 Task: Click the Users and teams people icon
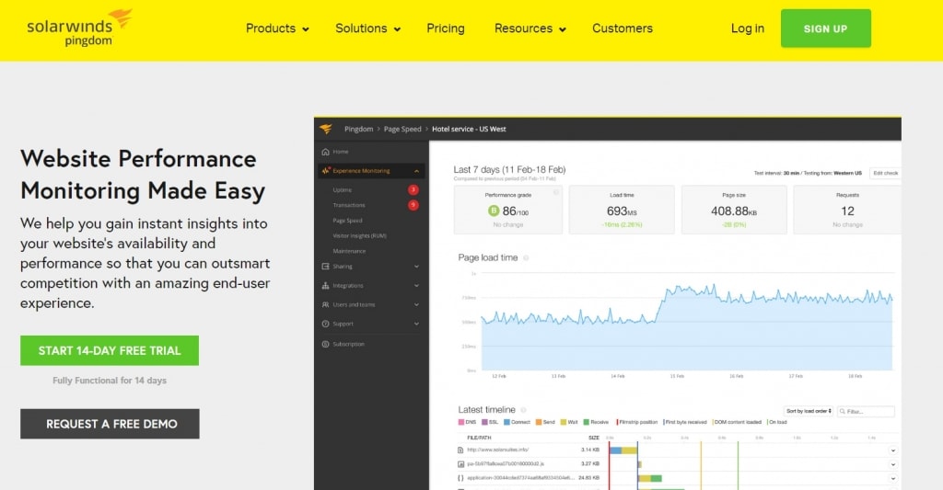pyautogui.click(x=325, y=304)
